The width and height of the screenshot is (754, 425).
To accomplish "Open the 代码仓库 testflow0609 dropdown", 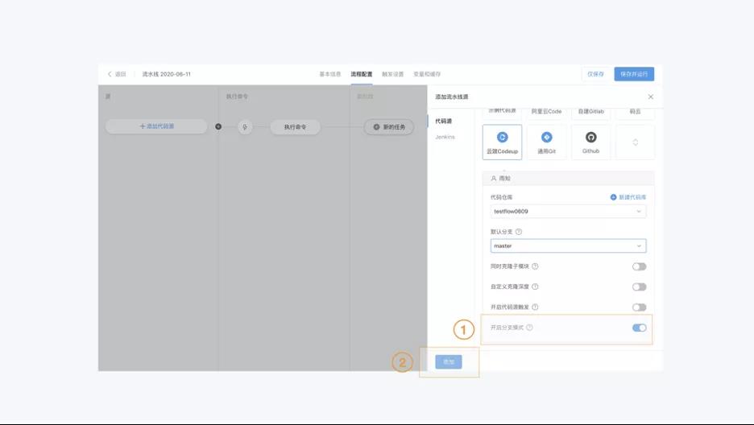I will (569, 212).
